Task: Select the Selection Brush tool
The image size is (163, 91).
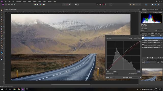Action: tap(2, 19)
